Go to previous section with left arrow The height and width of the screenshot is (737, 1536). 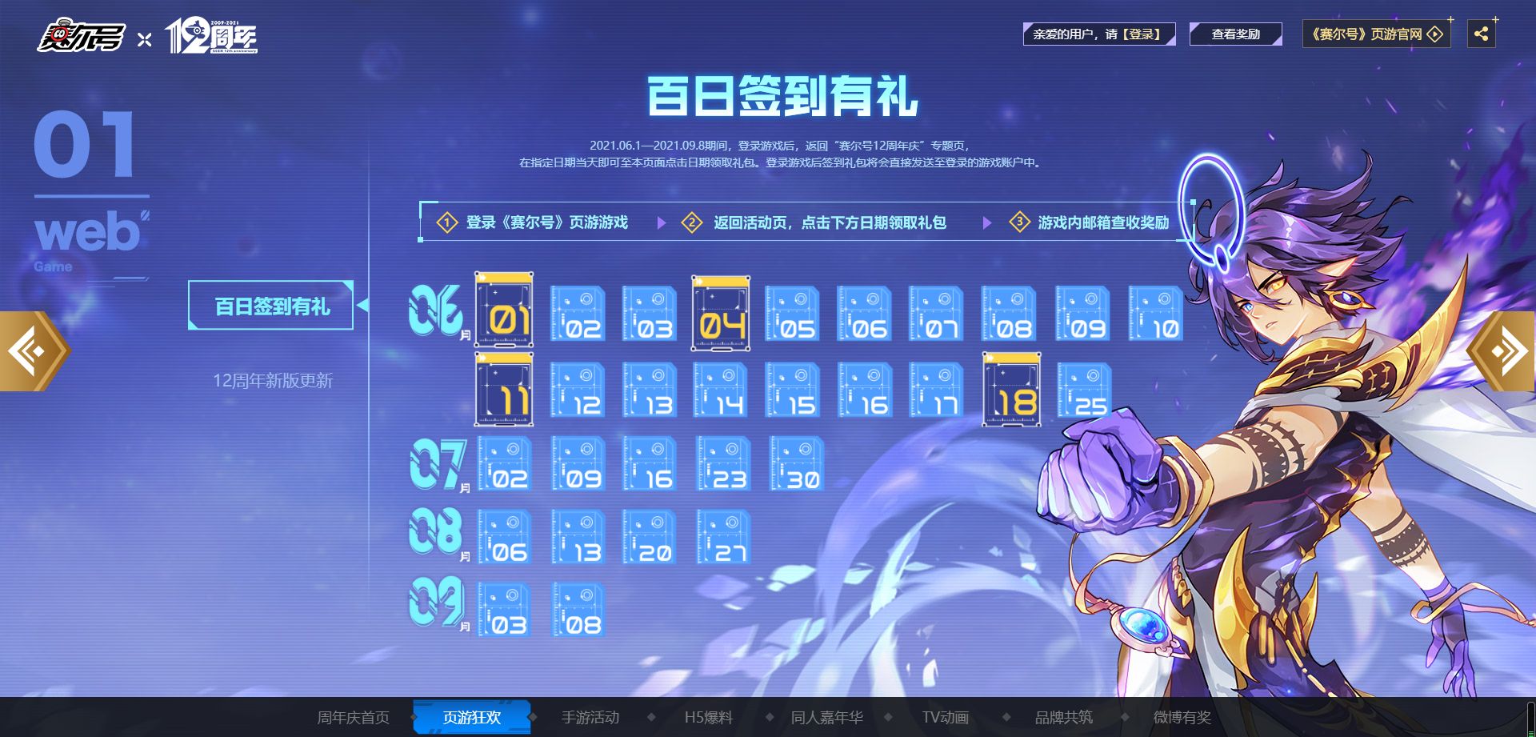[x=33, y=351]
